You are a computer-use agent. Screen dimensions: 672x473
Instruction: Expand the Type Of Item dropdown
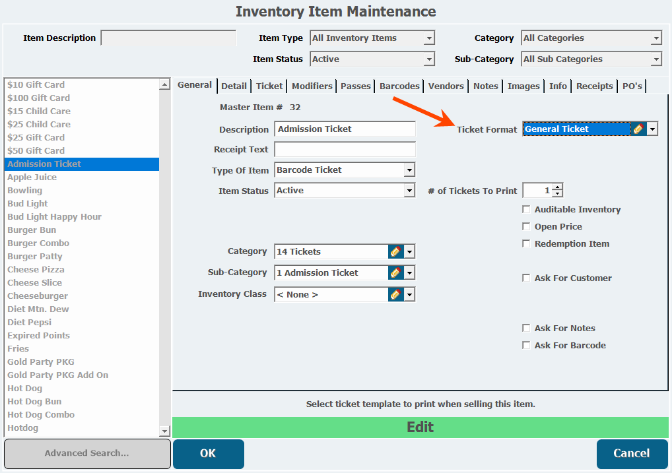[409, 170]
